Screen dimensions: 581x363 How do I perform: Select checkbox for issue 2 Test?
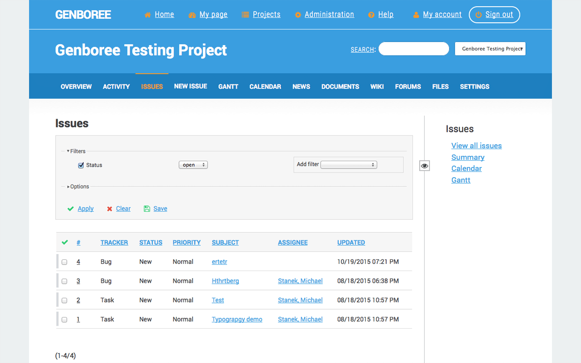pos(64,301)
